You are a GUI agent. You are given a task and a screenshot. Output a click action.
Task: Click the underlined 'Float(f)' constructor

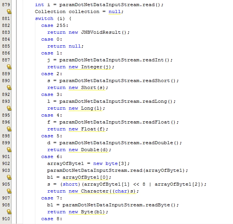pos(93,129)
